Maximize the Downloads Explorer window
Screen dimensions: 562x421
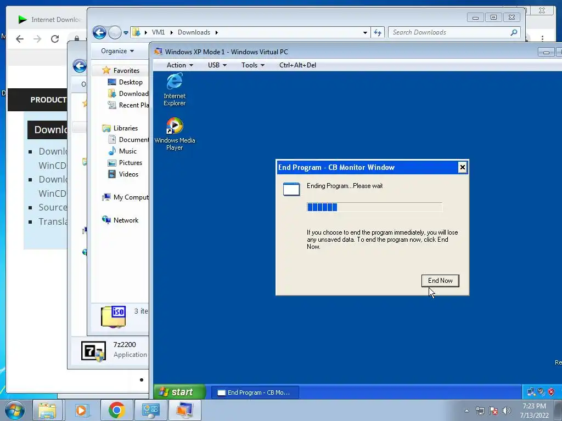493,17
